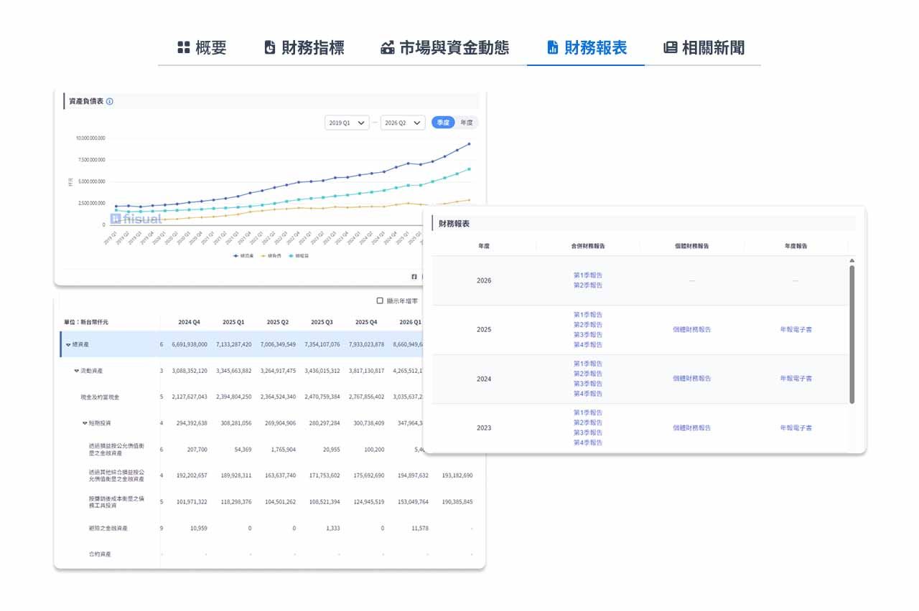This screenshot has width=919, height=611.
Task: Open 2025 第4季報告 link
Action: click(588, 345)
